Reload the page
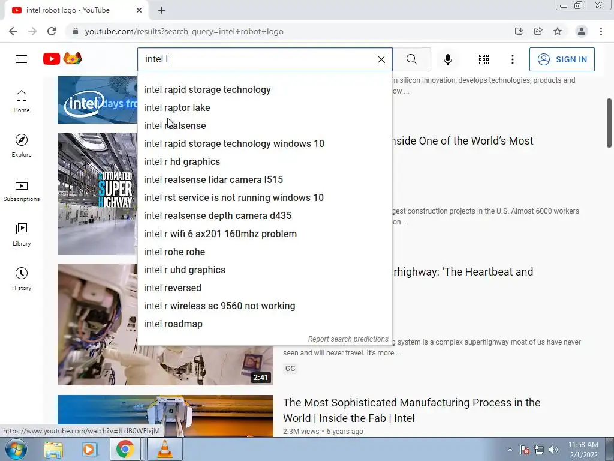 (52, 31)
